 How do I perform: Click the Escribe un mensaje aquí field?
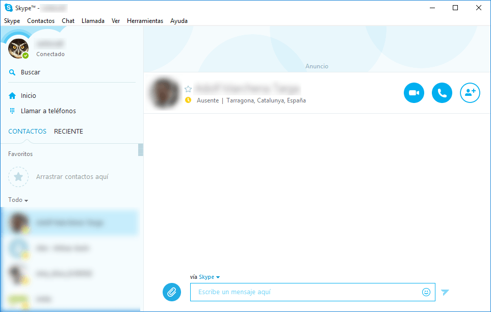coord(313,292)
